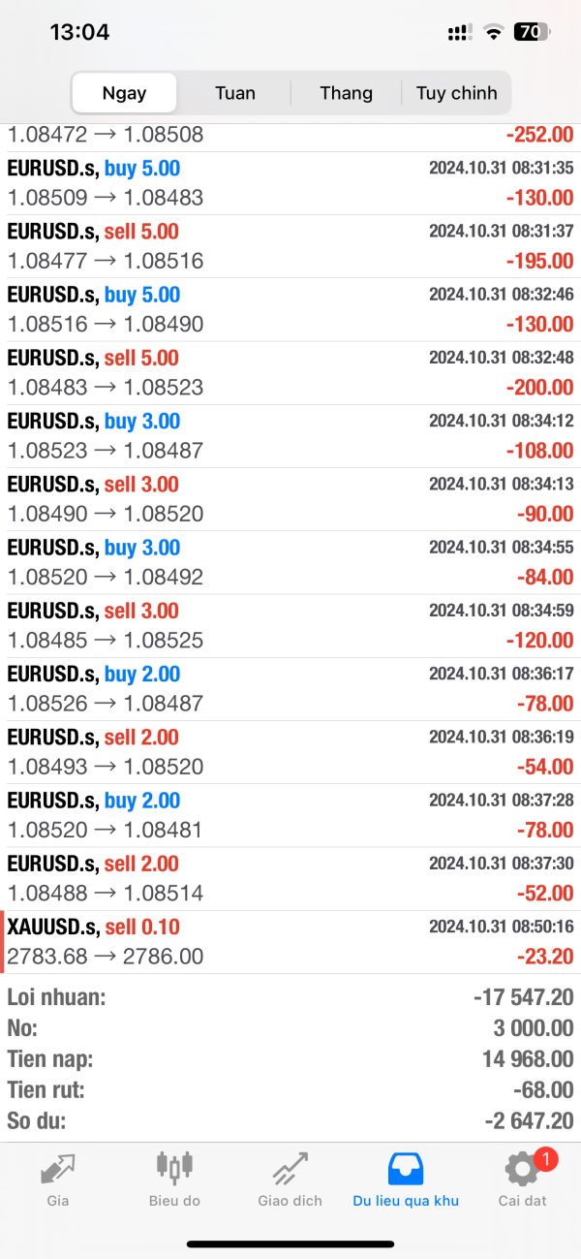Tap the battery indicator in status bar
Screen dimensions: 581x1259
[x=532, y=32]
